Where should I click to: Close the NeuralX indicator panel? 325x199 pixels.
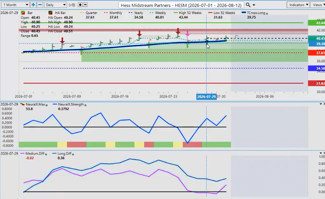click(324, 104)
